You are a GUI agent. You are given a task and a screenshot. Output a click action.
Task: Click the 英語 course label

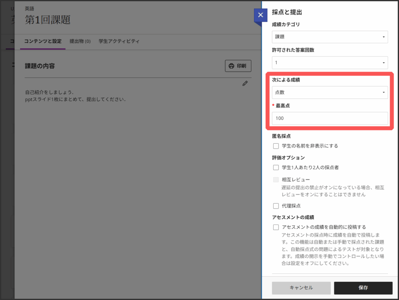click(x=29, y=8)
